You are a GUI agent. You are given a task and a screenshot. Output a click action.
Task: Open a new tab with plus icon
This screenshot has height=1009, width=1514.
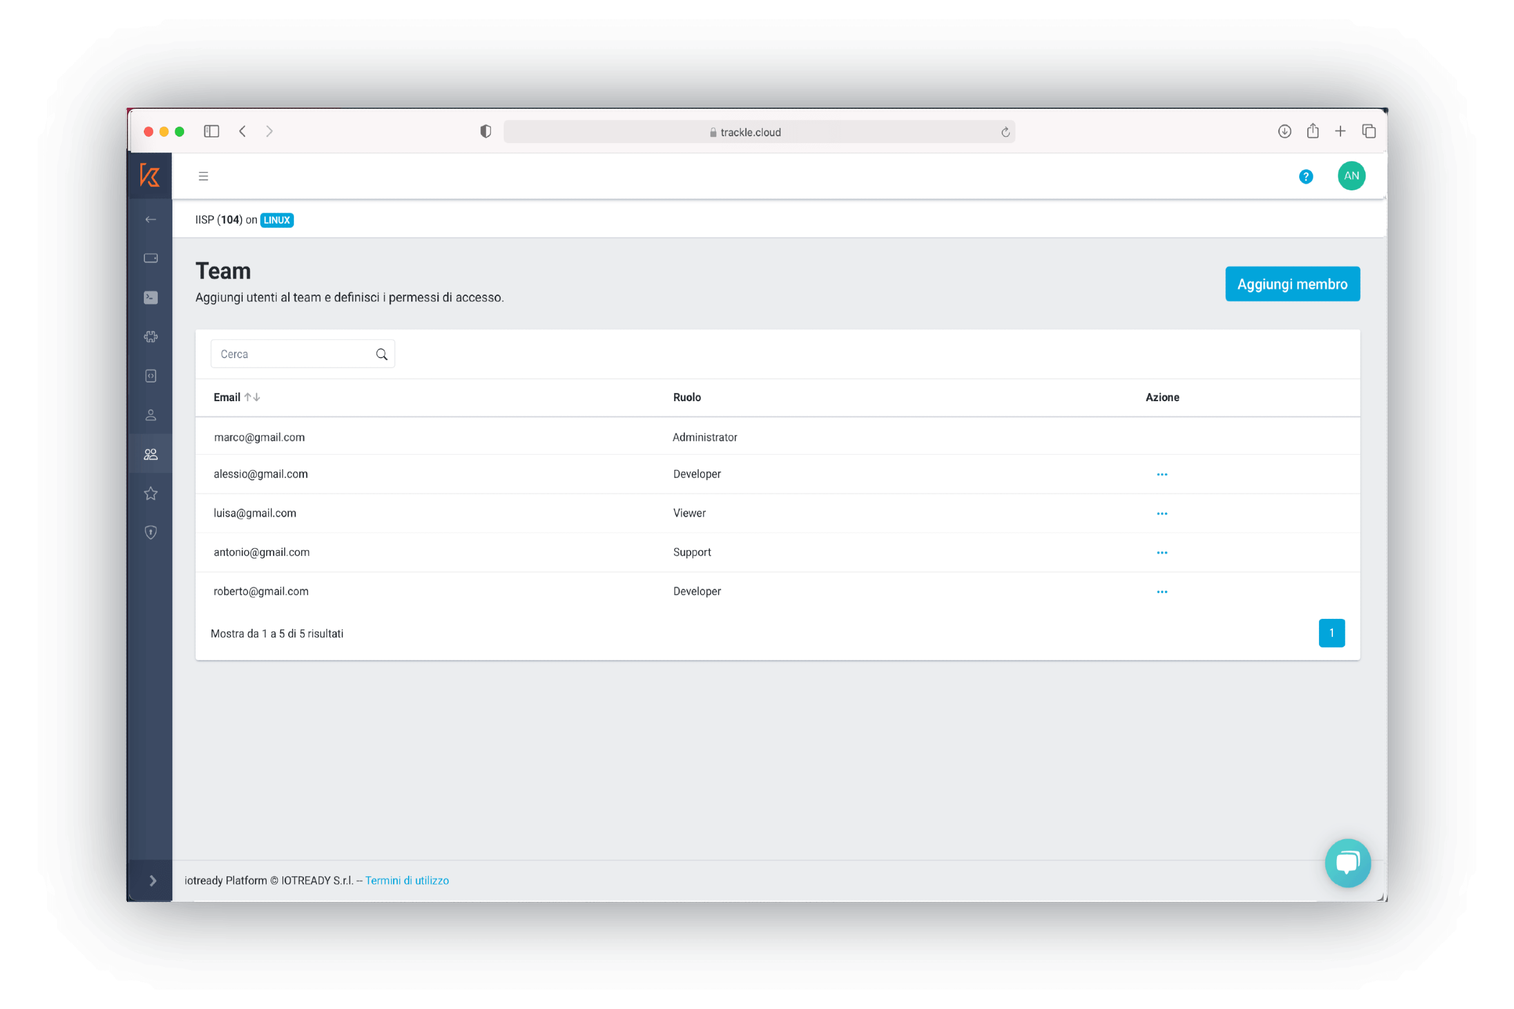tap(1340, 131)
